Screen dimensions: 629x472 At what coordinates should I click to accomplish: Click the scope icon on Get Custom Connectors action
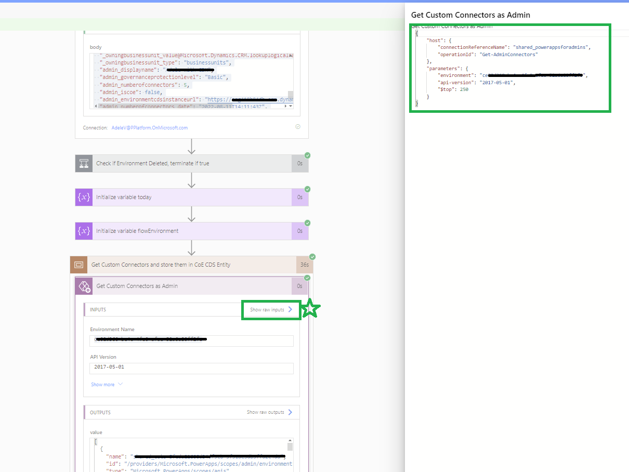[x=78, y=264]
